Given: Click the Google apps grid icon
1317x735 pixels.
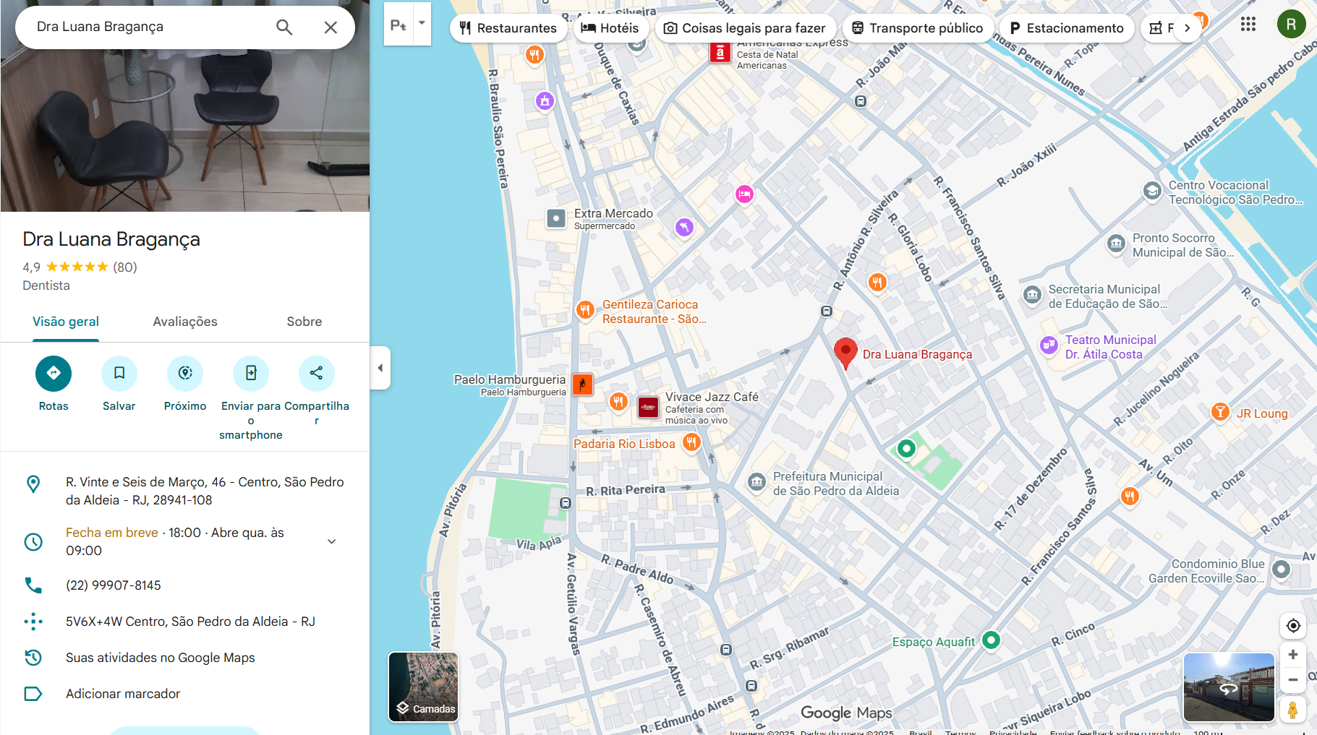Looking at the screenshot, I should click(x=1248, y=24).
